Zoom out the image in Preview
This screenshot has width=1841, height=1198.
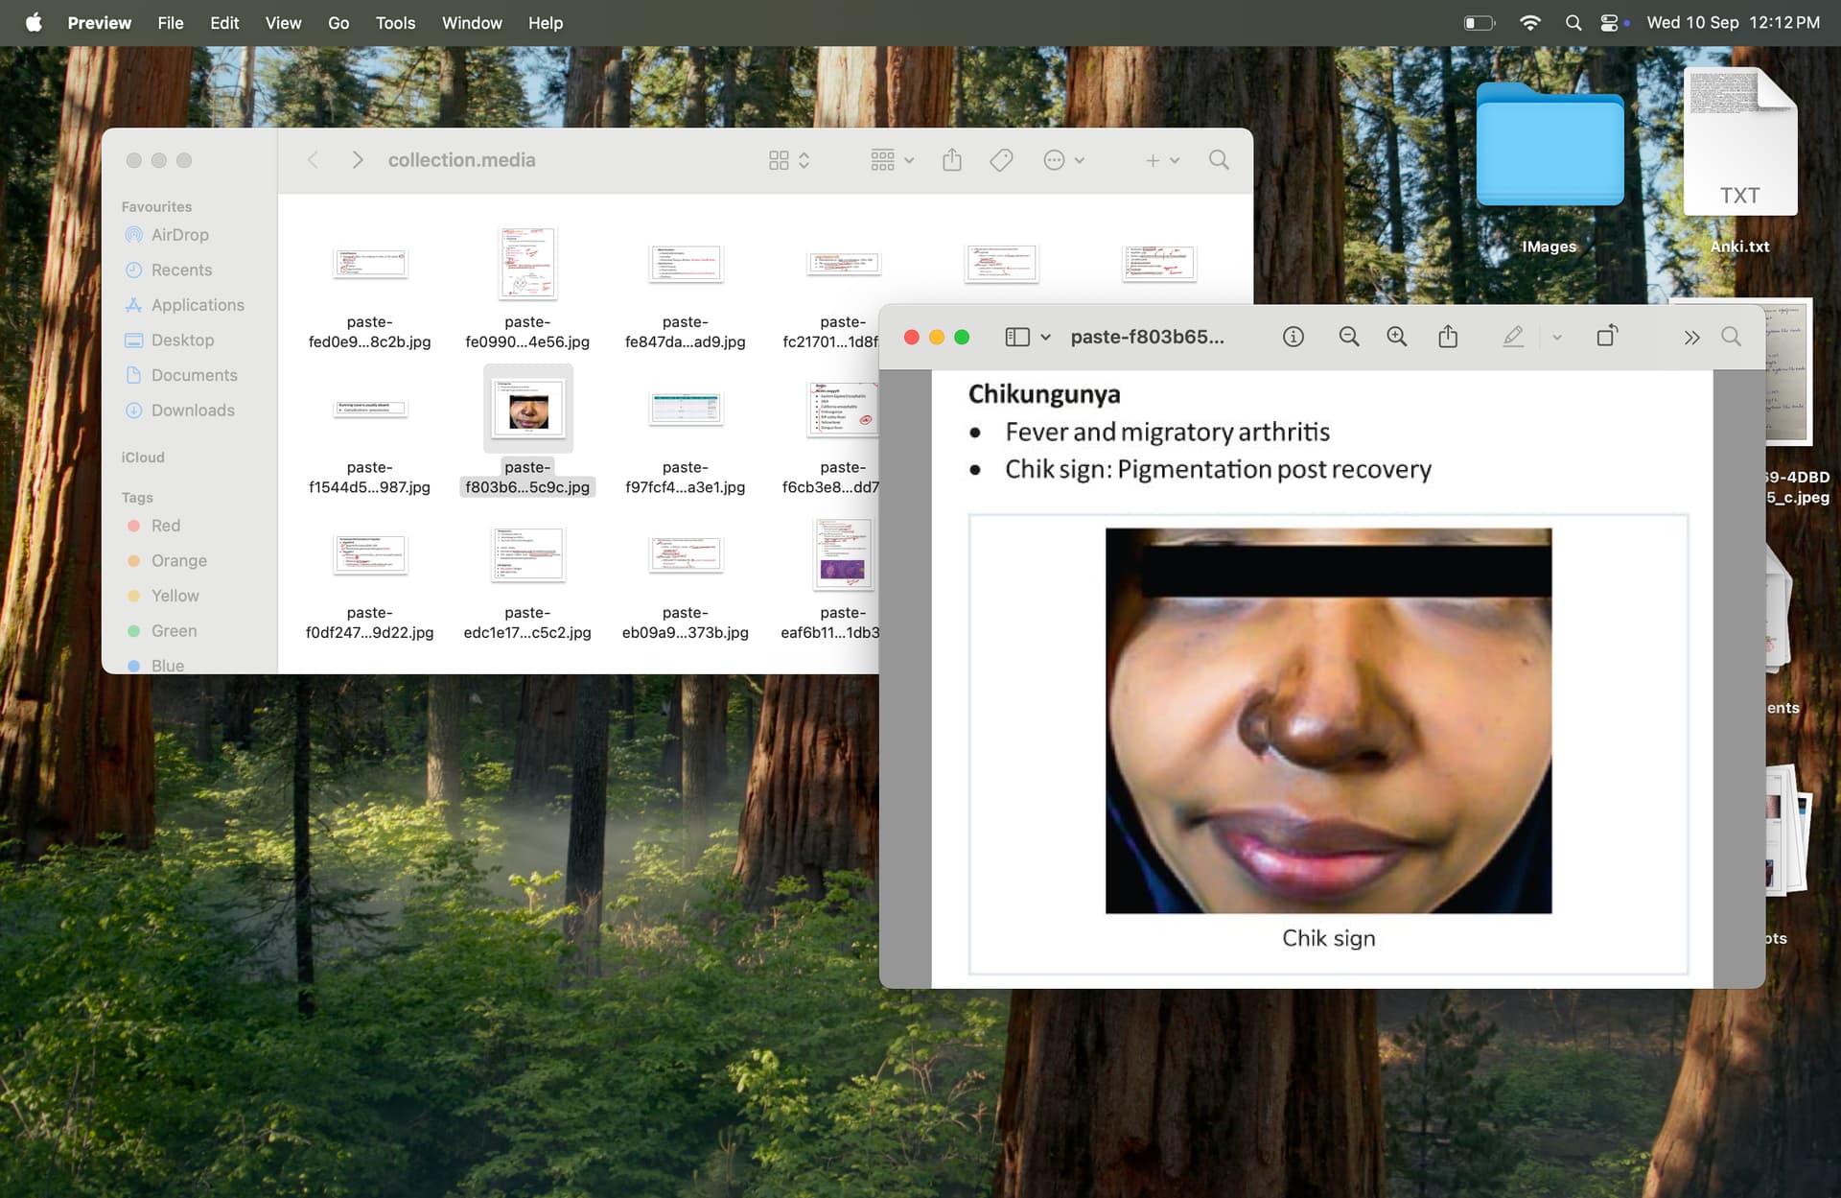1348,337
